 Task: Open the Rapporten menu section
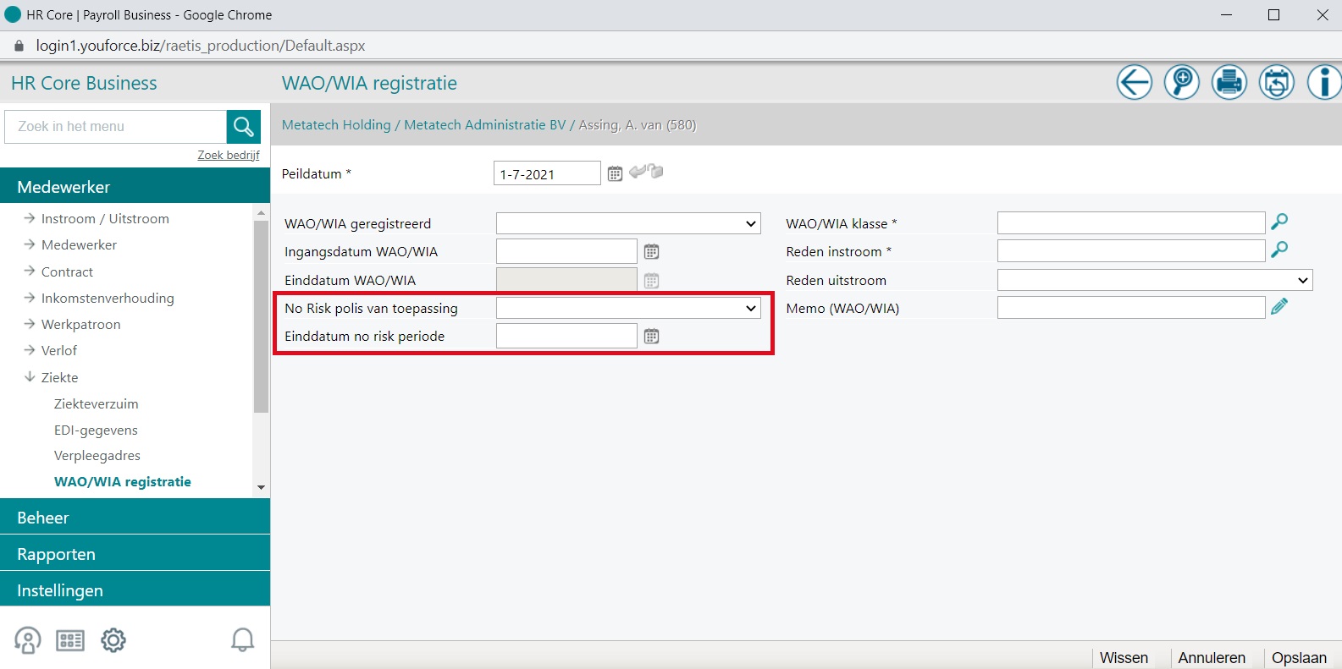click(x=135, y=553)
